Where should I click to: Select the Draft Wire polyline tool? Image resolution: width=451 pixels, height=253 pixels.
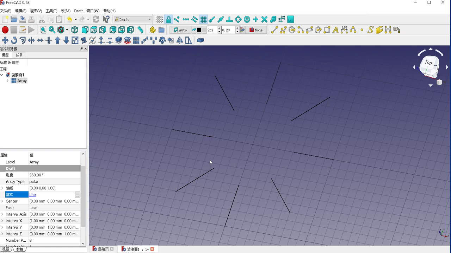coord(283,30)
